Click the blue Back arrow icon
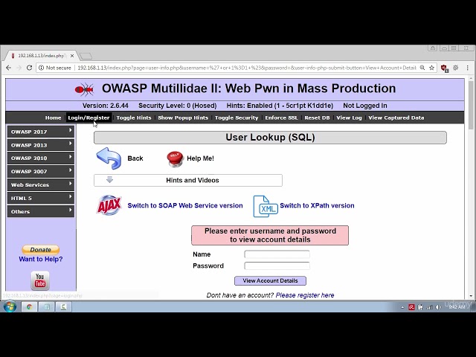The image size is (476, 357). coord(109,158)
